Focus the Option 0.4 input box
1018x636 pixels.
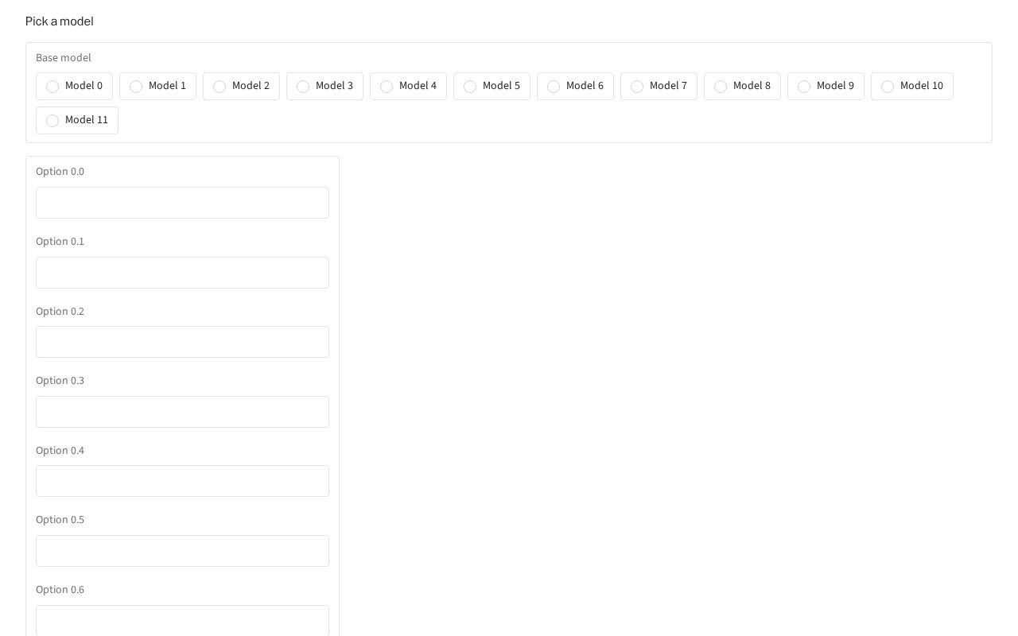pyautogui.click(x=182, y=481)
